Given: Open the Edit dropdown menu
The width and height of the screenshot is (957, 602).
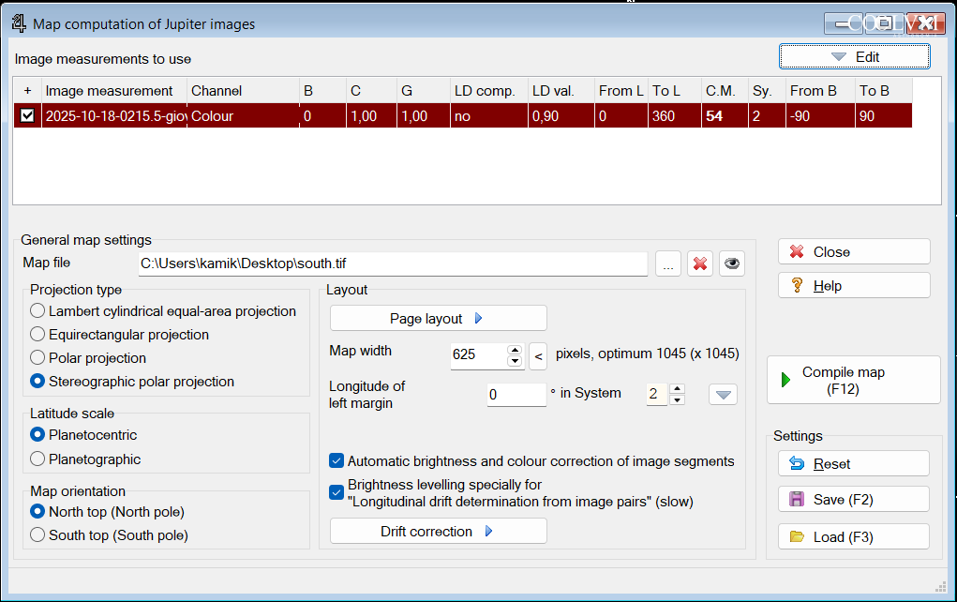Looking at the screenshot, I should pos(854,57).
